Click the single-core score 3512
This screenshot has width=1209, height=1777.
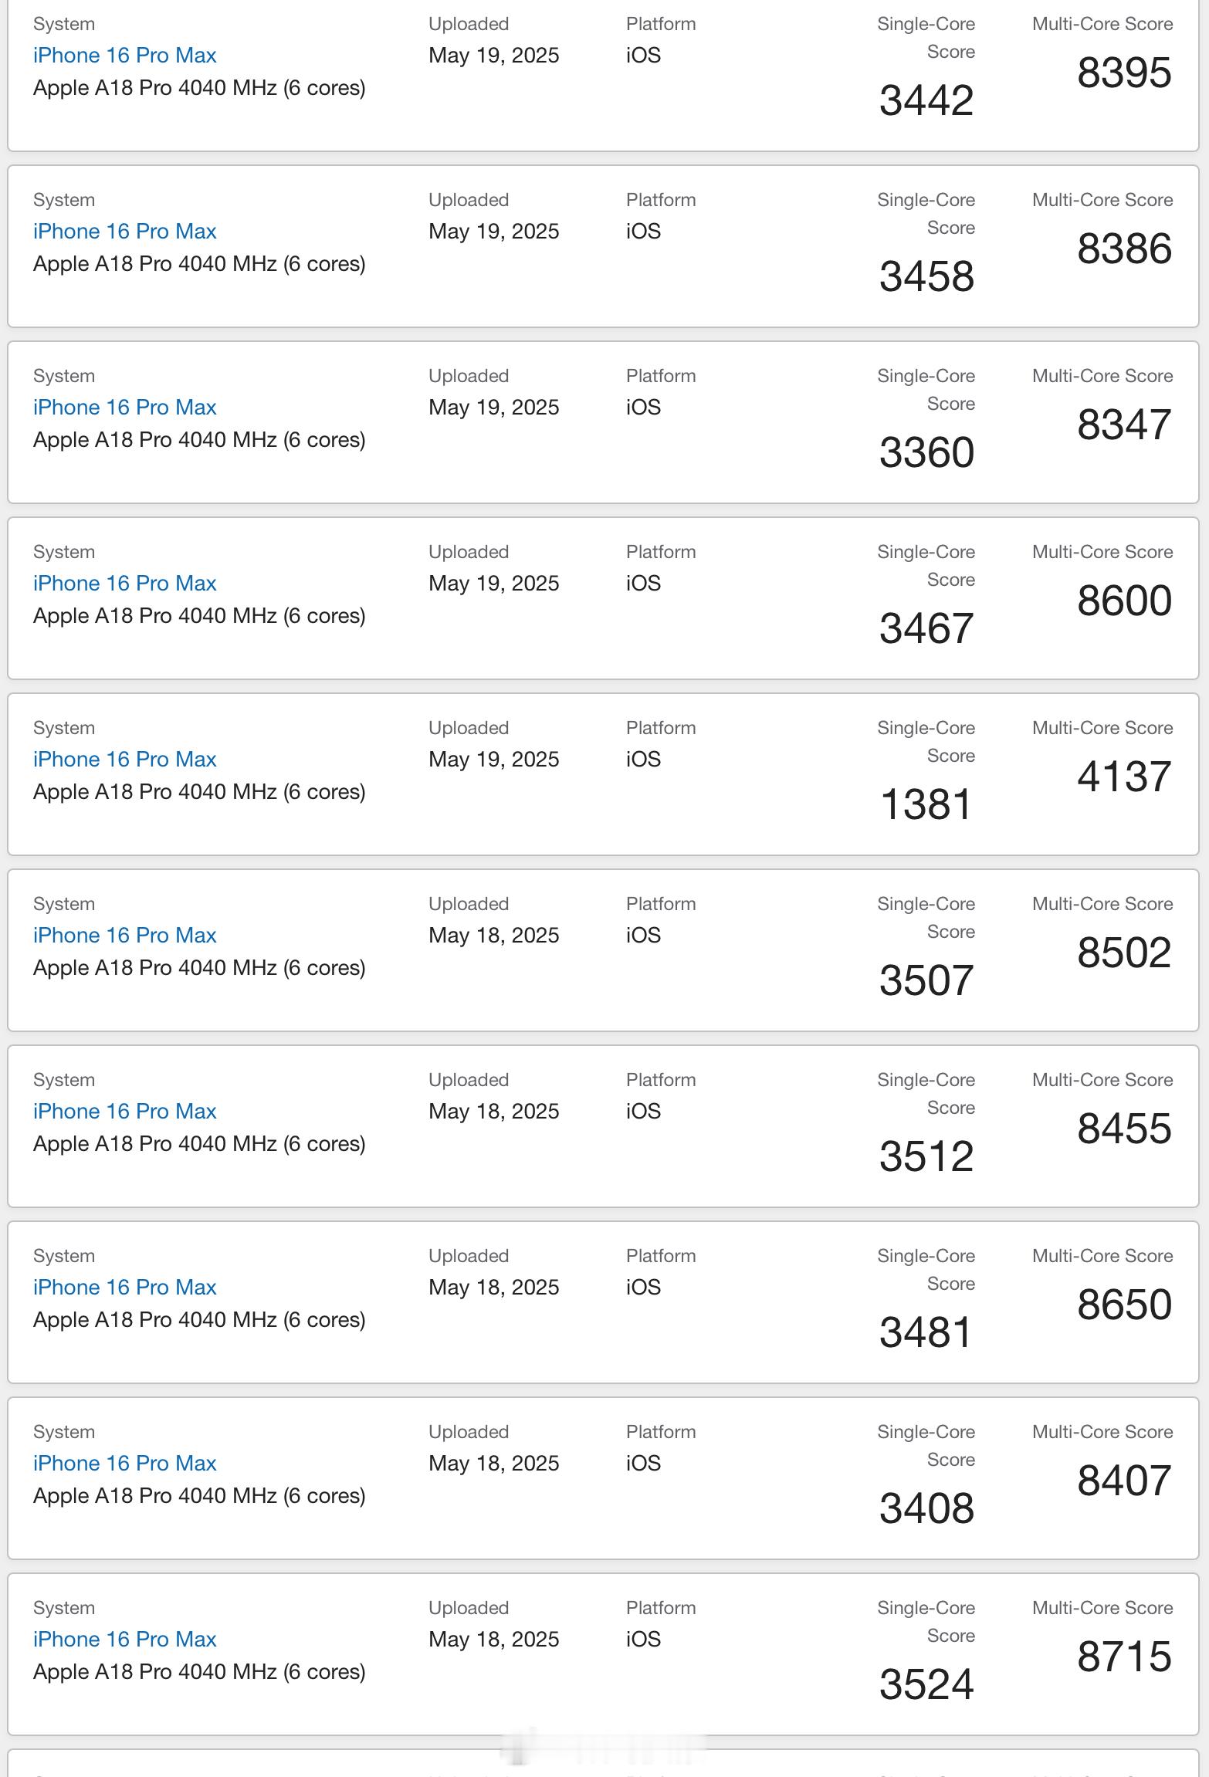(x=926, y=1156)
